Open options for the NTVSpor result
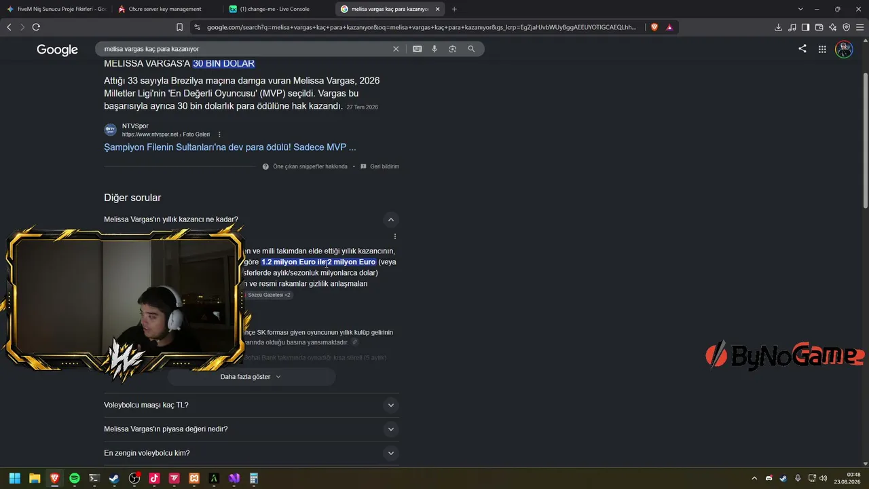The image size is (869, 489). click(x=219, y=134)
